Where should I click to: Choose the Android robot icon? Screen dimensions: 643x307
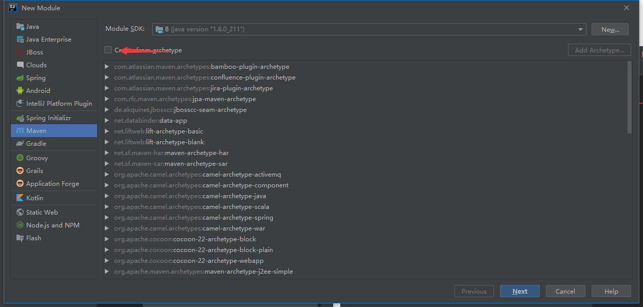pos(20,91)
